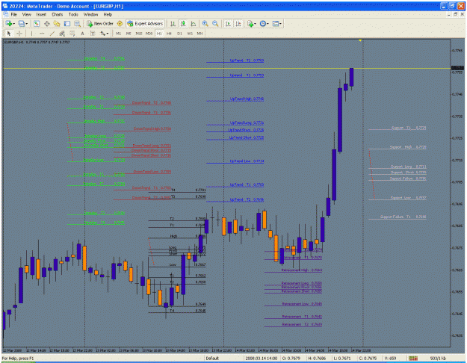Open the Market Watch window icon
This screenshot has width=467, height=363.
[37, 23]
